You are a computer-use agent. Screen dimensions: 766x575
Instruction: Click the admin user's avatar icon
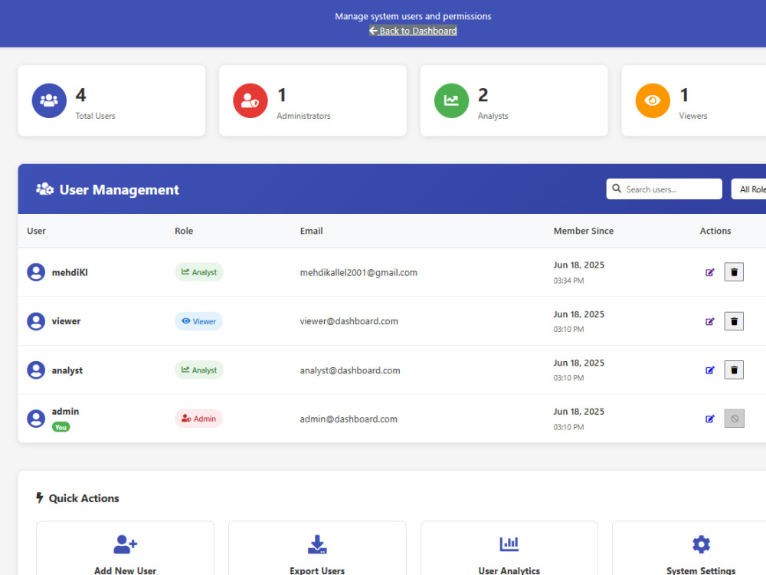point(36,419)
